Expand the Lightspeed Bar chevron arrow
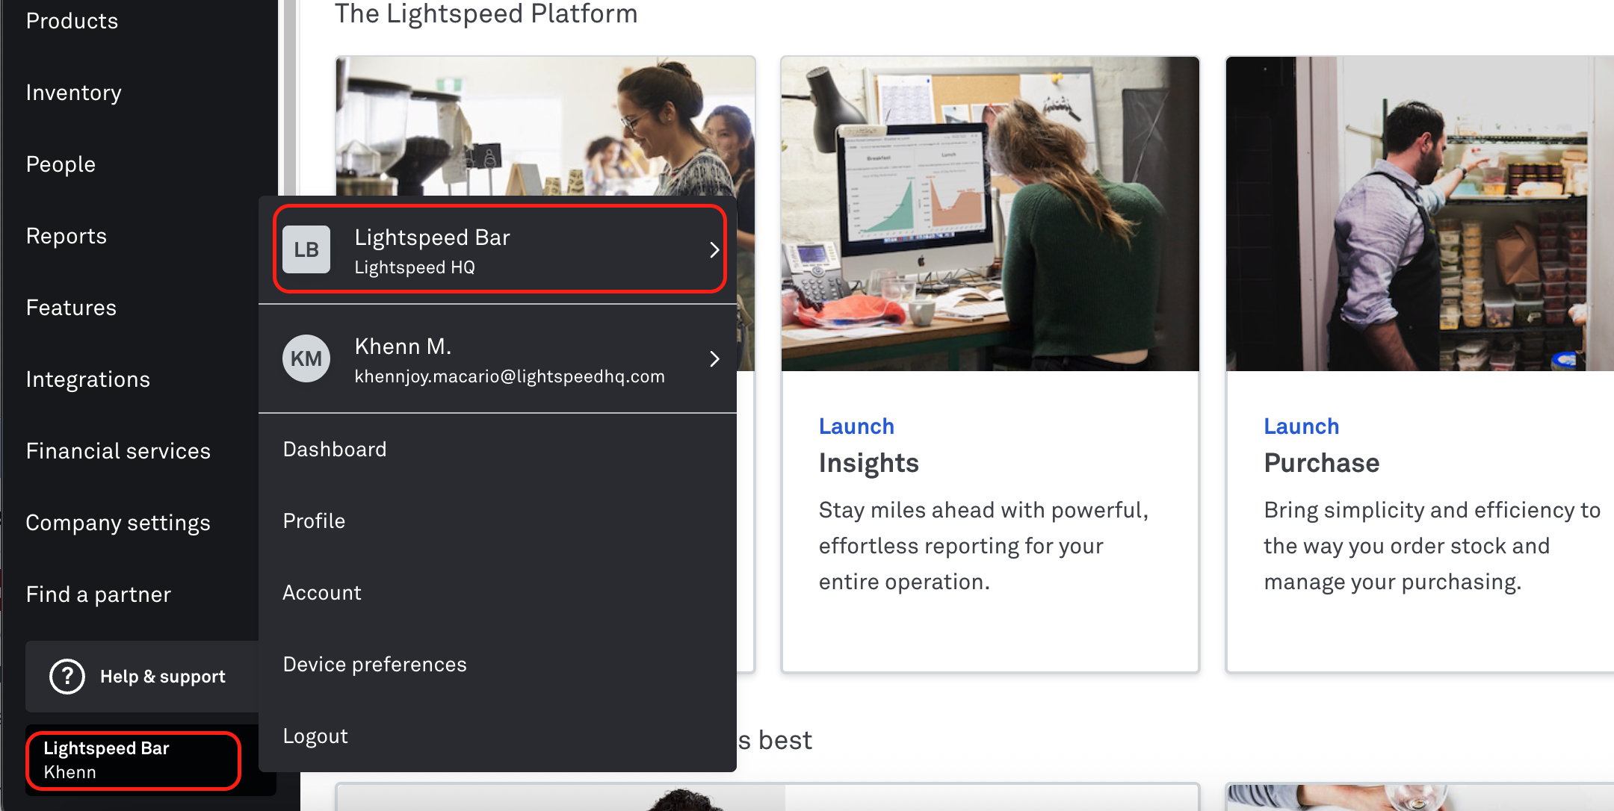The height and width of the screenshot is (811, 1614). [714, 249]
